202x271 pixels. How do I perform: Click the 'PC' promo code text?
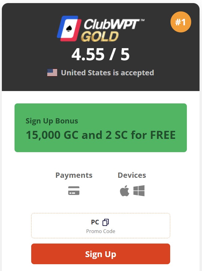click(95, 222)
